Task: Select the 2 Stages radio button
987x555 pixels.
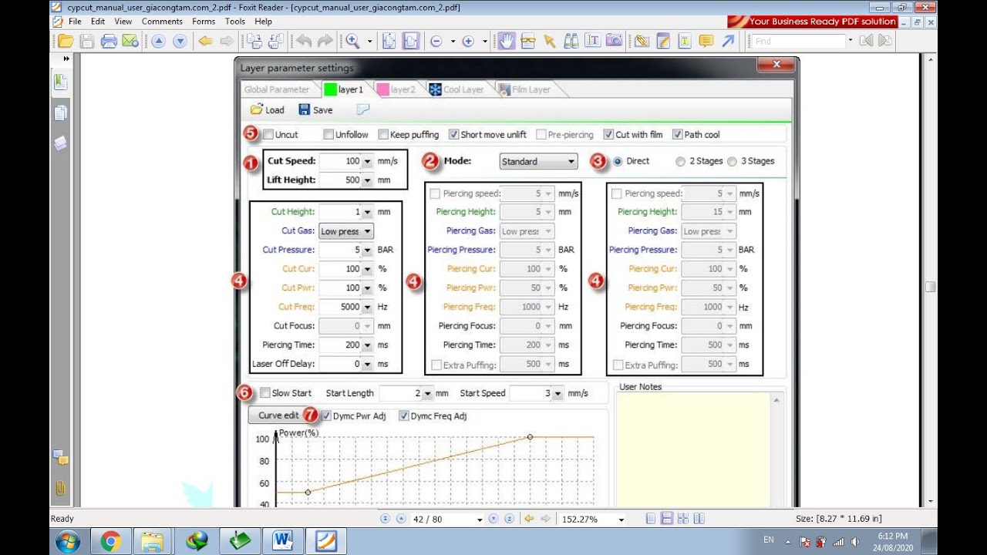Action: coord(680,161)
